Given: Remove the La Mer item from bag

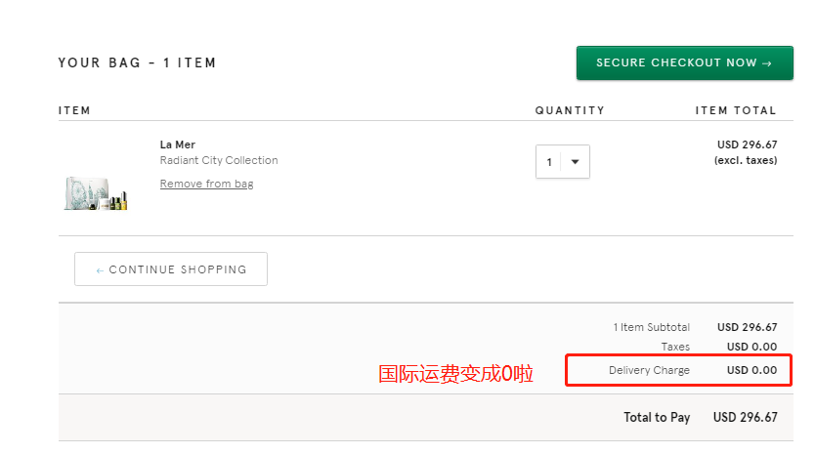Looking at the screenshot, I should point(206,184).
